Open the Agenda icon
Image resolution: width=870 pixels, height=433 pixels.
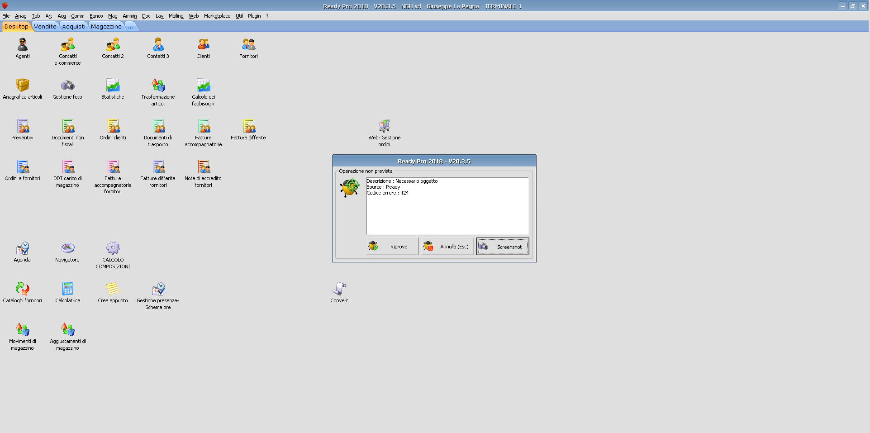click(x=23, y=248)
